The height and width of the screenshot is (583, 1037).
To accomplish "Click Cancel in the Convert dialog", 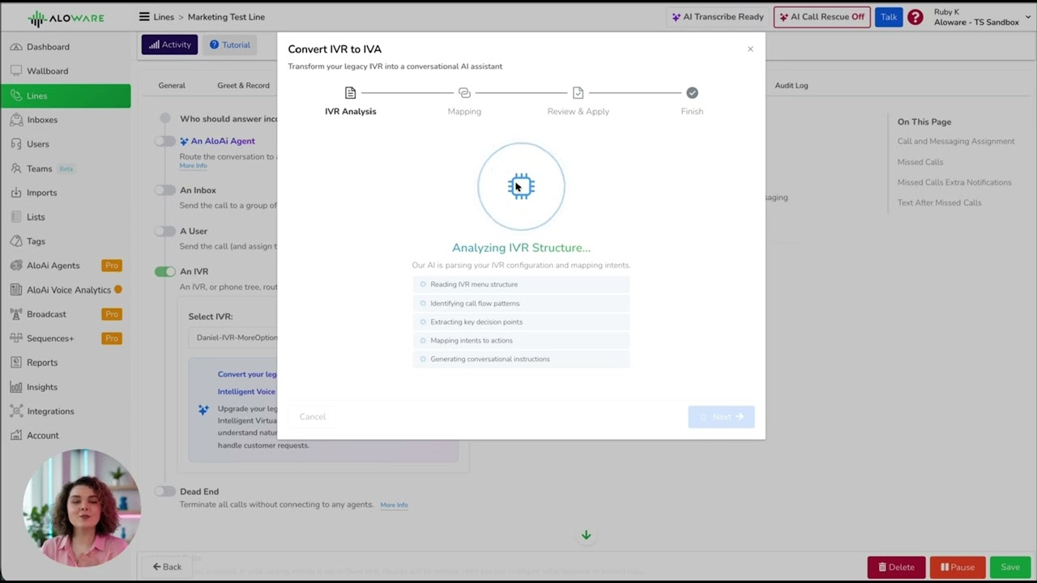I will pos(312,417).
